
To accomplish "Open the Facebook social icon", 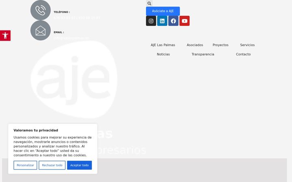I will pos(174,21).
